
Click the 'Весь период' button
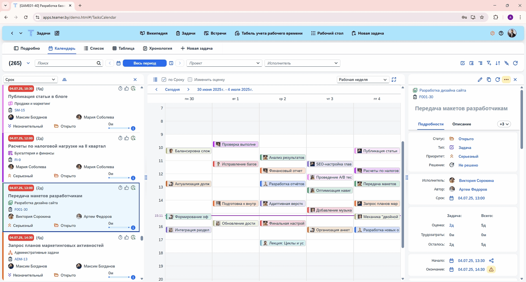tap(145, 63)
